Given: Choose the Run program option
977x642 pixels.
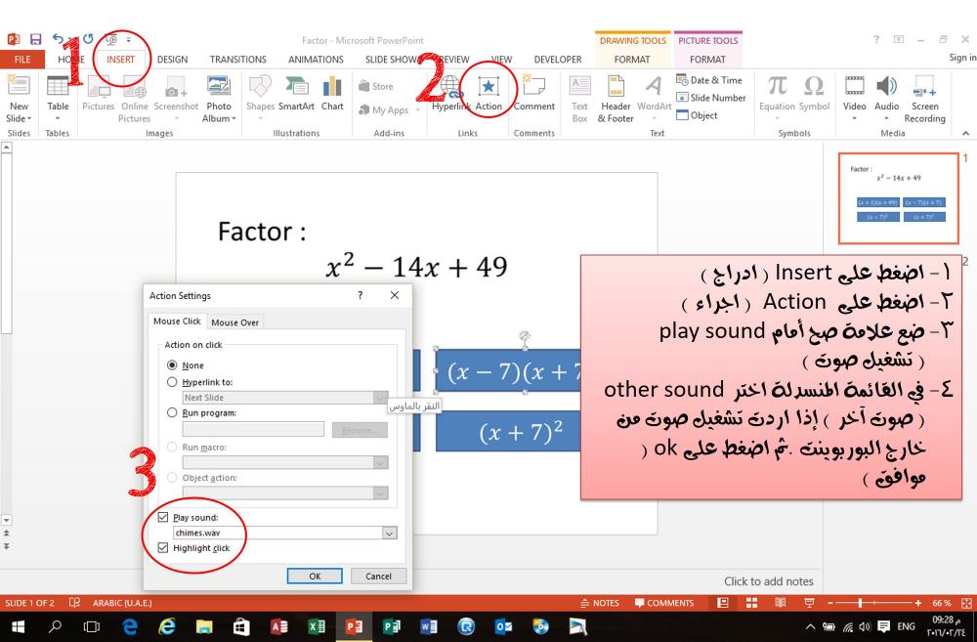Looking at the screenshot, I should click(x=172, y=412).
